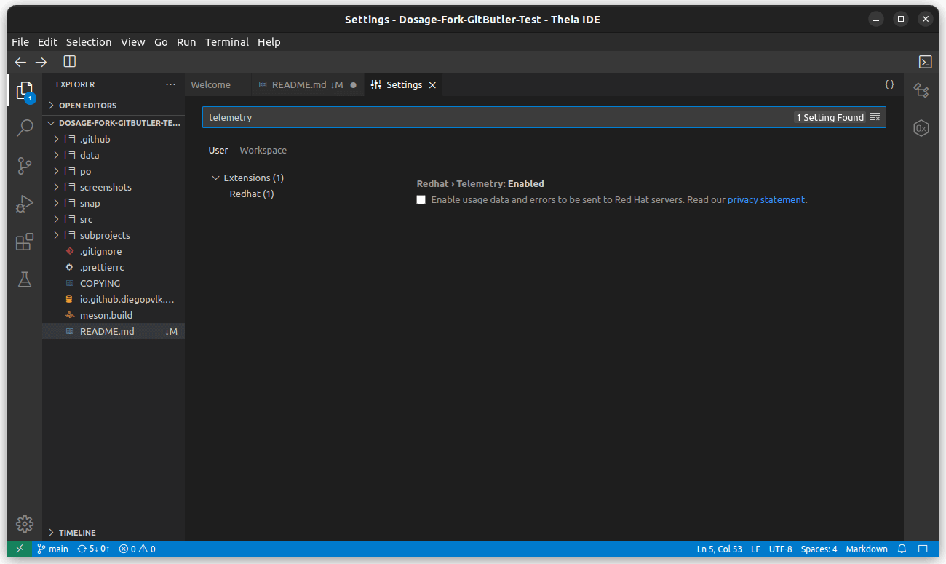
Task: Click the Explorer icon with badge
Action: [24, 90]
